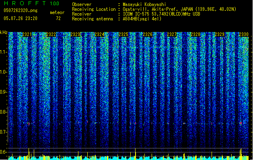Image resolution: width=253 pixels, height=160 pixels.
Task: Click the date stamp 05.07.26 23:20
Action: (21, 18)
